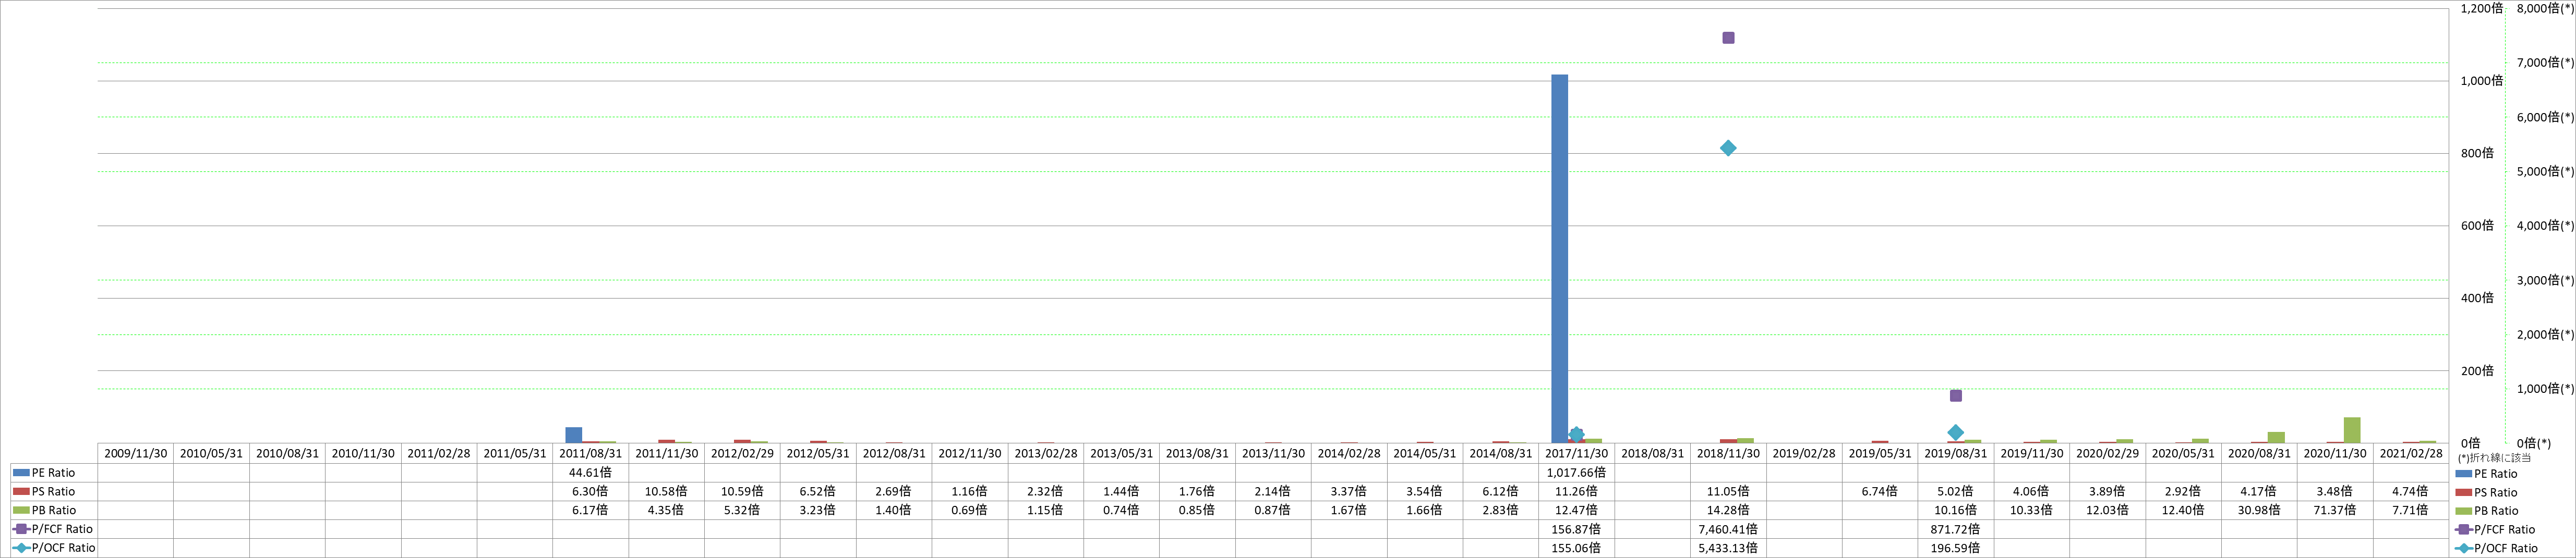
Task: Select the P/FCF Ratio row header in the table
Action: tap(54, 529)
